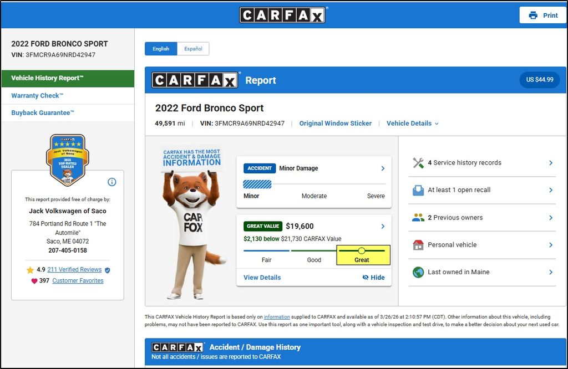Click the globe Last owned in Maine icon
Viewport: 568px width, 369px height.
[418, 272]
